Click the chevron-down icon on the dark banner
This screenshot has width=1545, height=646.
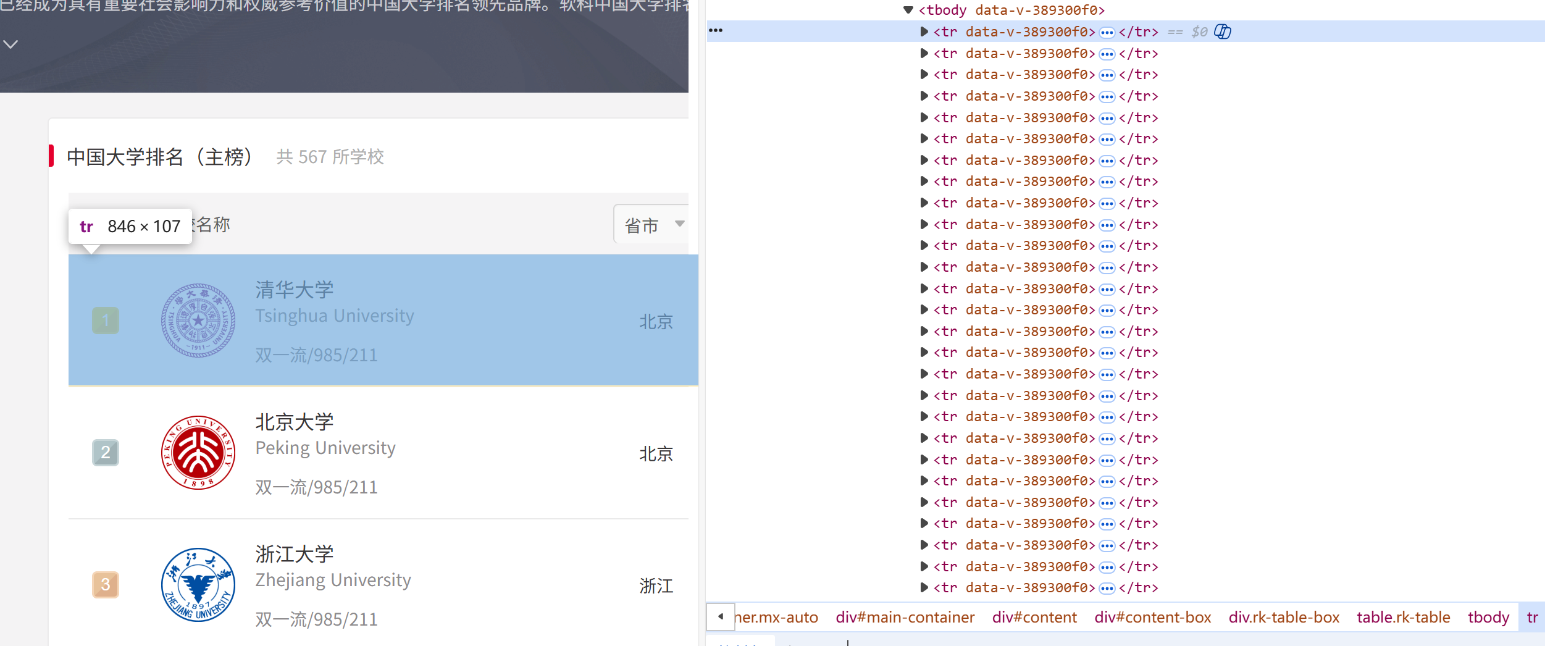(x=10, y=44)
